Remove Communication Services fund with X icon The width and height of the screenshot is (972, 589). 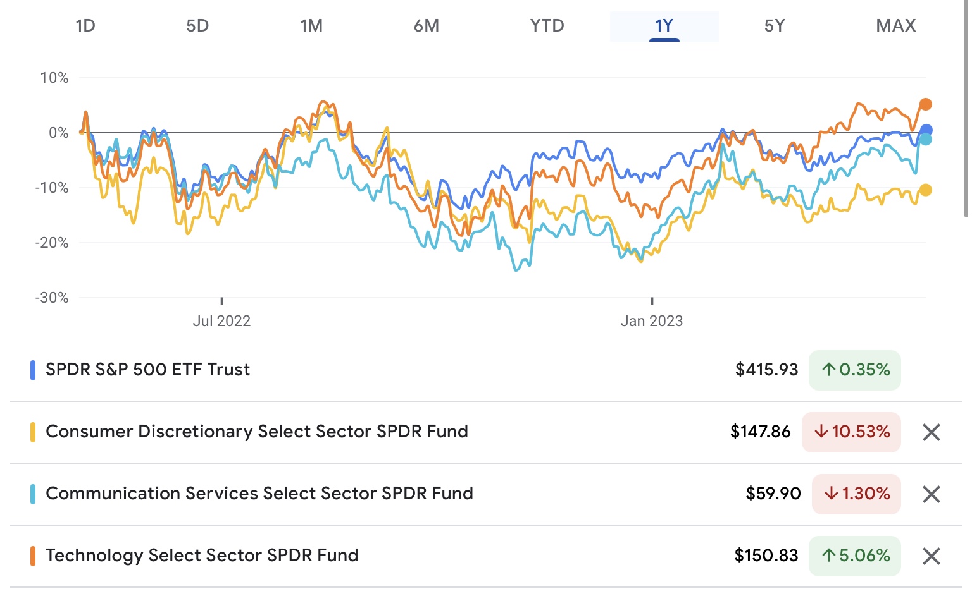931,494
